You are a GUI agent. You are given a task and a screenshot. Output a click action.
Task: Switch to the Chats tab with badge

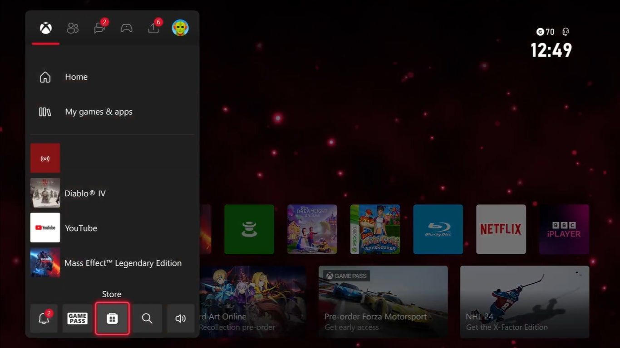coord(99,28)
